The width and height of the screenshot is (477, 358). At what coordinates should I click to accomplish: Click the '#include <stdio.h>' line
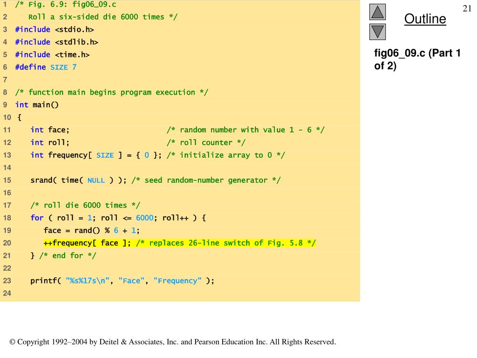tap(55, 29)
